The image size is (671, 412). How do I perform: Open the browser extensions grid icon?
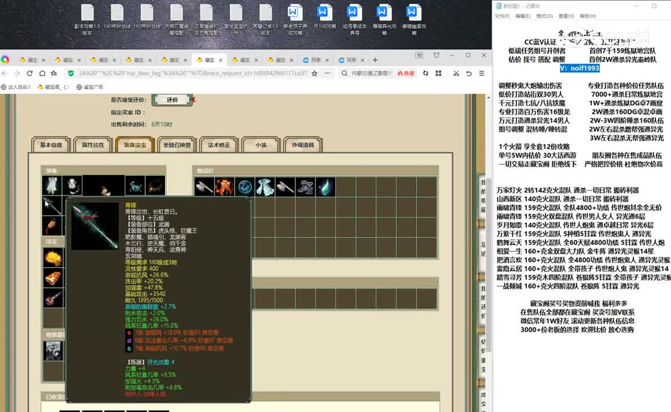[x=438, y=73]
